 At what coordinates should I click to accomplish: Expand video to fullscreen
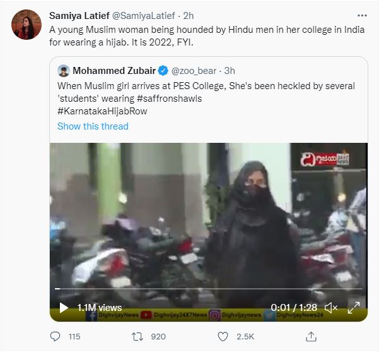(x=354, y=308)
